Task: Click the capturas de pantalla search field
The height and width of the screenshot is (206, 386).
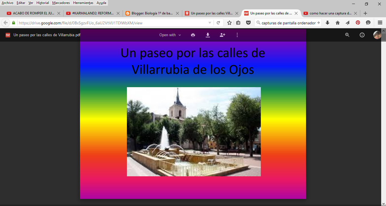Action: [288, 23]
